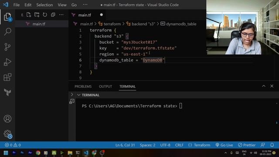279x157 pixels.
Task: Select the main.tf editor tab
Action: coord(87,15)
